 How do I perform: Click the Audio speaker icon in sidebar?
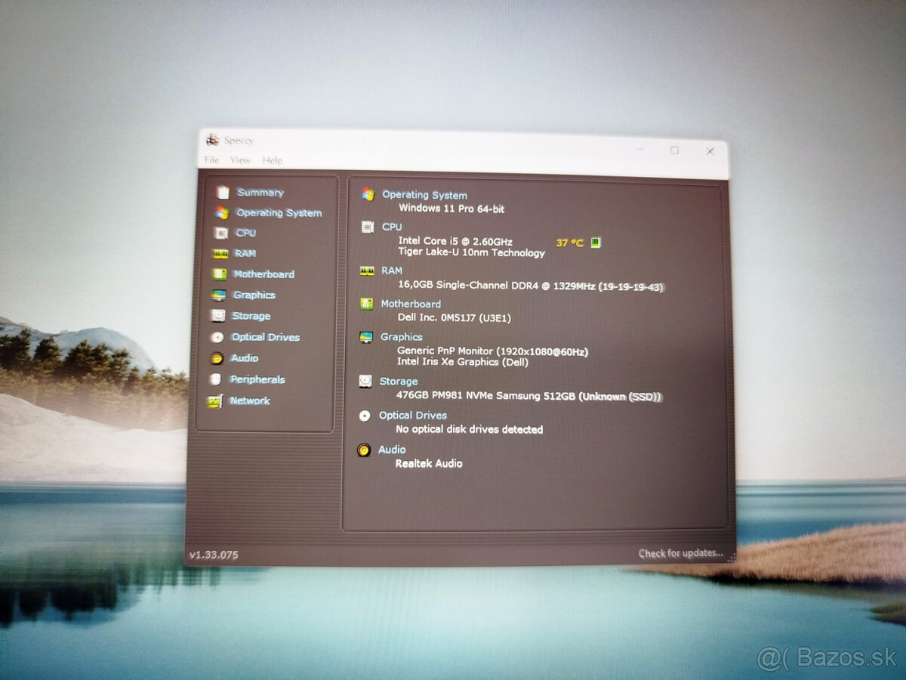click(x=217, y=358)
